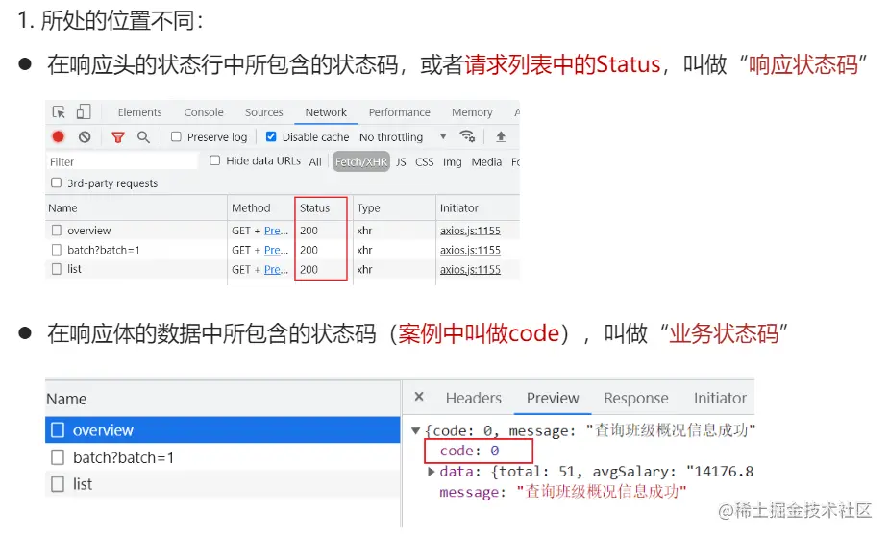The height and width of the screenshot is (537, 889).
Task: Toggle the device toolbar icon
Action: (x=84, y=111)
